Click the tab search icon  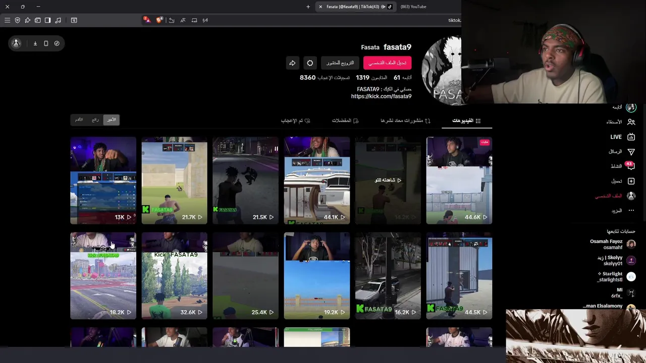click(x=74, y=20)
